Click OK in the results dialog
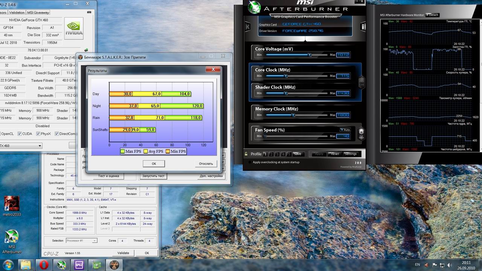Image resolution: width=482 pixels, height=271 pixels. point(154,163)
